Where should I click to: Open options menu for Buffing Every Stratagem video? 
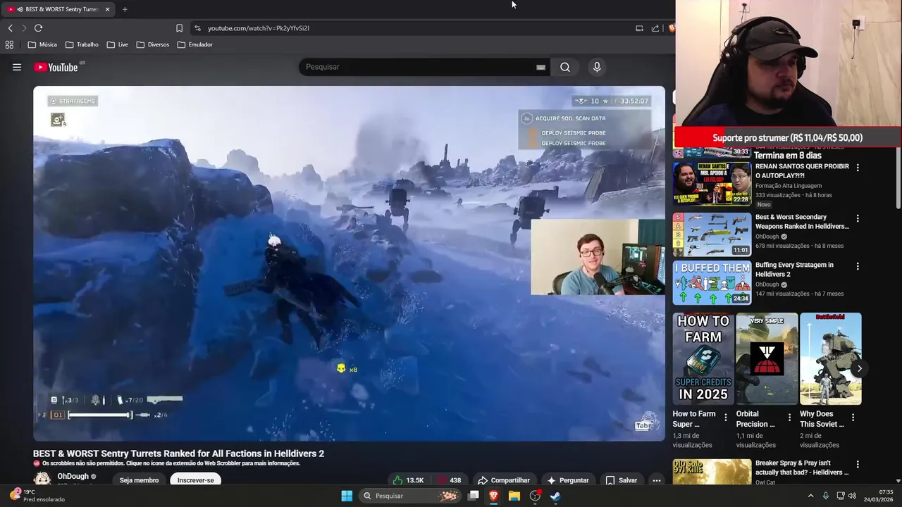(858, 266)
